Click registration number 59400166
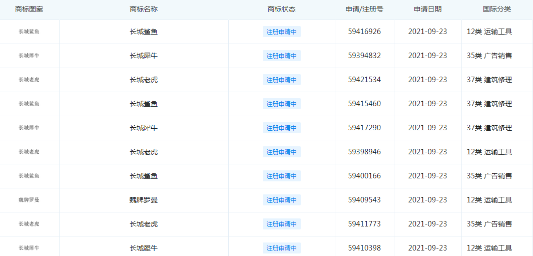 point(364,176)
